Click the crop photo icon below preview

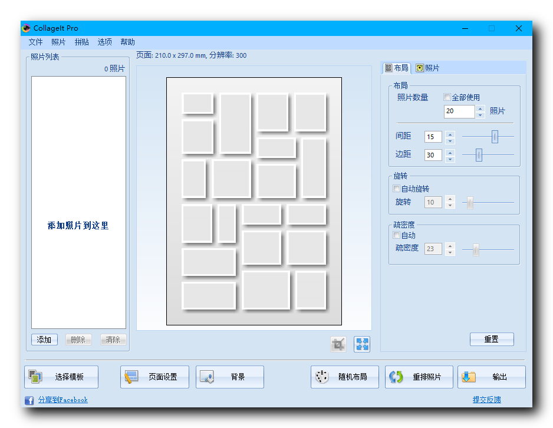click(338, 344)
